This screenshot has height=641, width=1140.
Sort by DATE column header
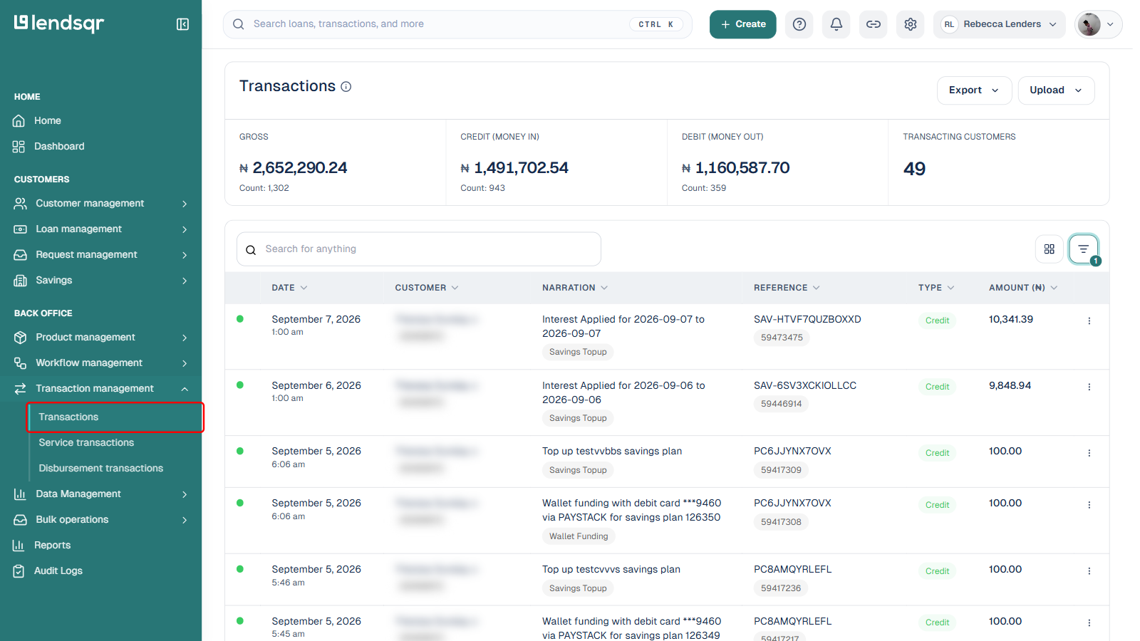pyautogui.click(x=289, y=288)
